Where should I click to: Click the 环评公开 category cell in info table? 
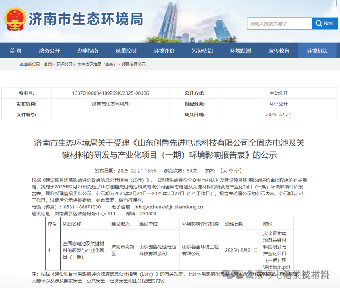(x=279, y=104)
